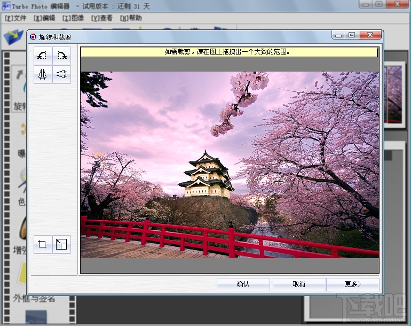Open the 文件 menu
The height and width of the screenshot is (326, 411).
(x=15, y=18)
